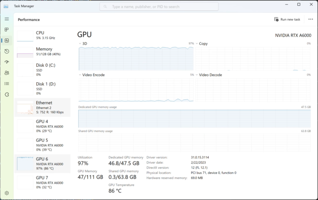The height and width of the screenshot is (200, 318).
Task: Open the Startup apps icon
Action: (x=7, y=62)
